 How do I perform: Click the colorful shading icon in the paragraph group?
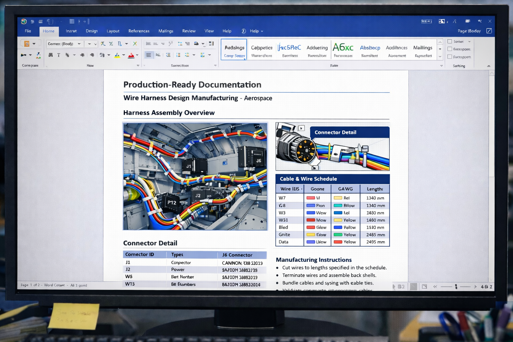pos(202,55)
